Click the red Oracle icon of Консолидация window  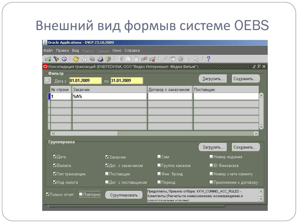pos(45,67)
